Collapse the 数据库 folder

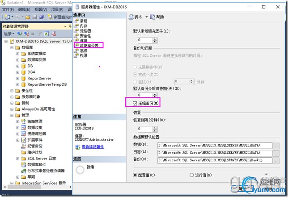coord(12,48)
